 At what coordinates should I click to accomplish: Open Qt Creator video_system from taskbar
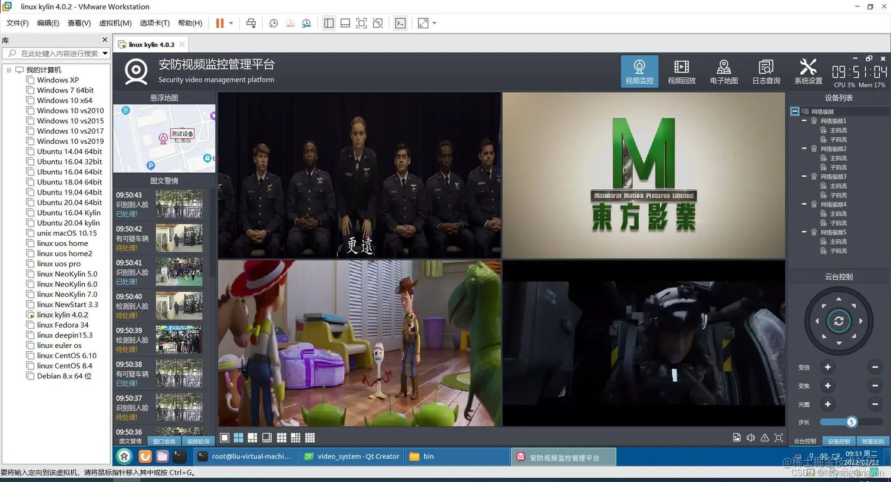(x=352, y=457)
